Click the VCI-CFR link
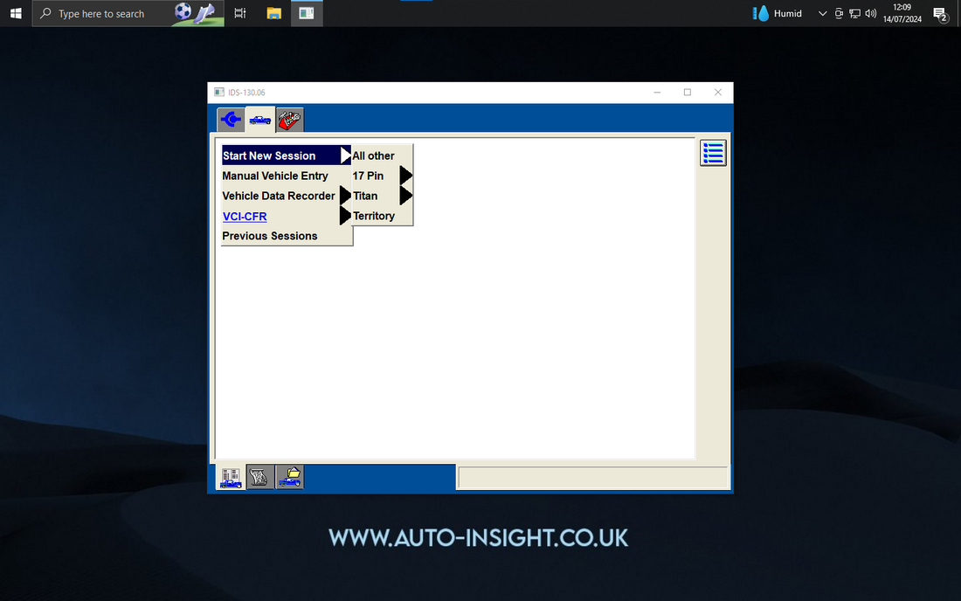961x601 pixels. pyautogui.click(x=244, y=216)
